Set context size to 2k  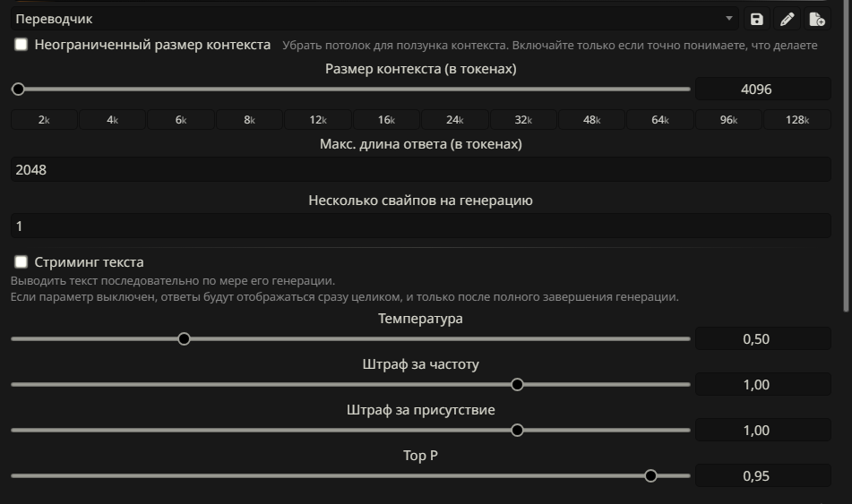44,119
